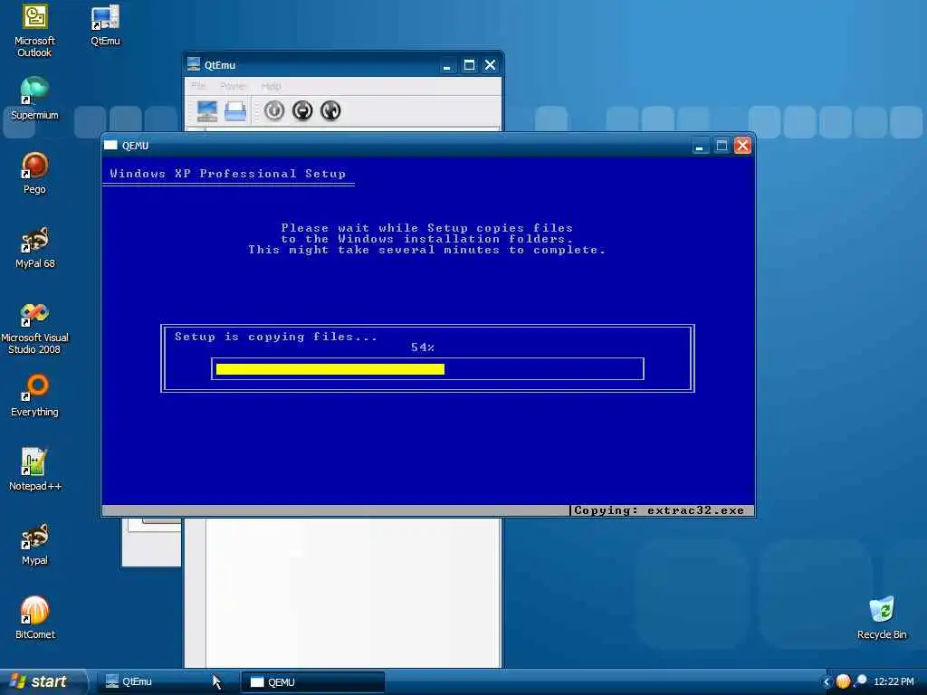927x695 pixels.
Task: Click the open machine icon in QtEmu toolbar
Action: 235,110
